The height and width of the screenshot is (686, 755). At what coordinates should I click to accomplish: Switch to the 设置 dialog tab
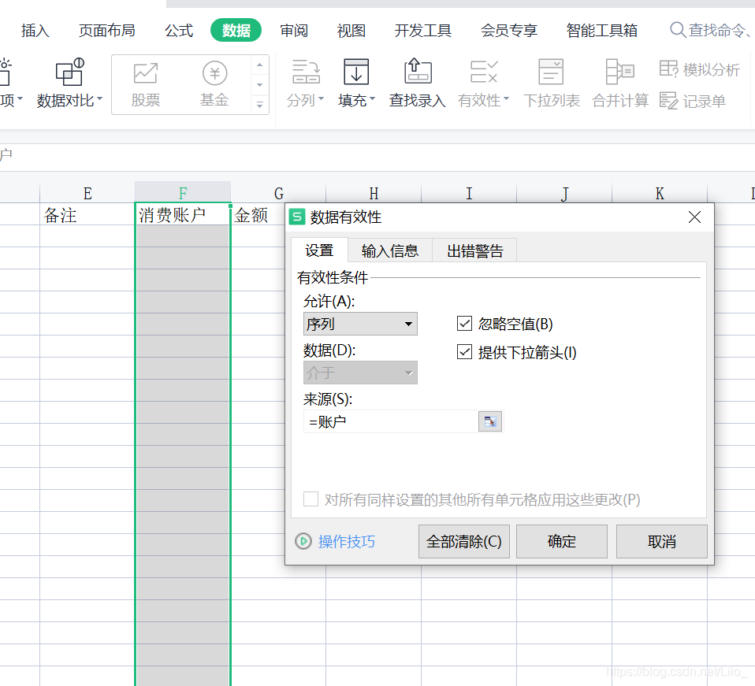coord(319,250)
